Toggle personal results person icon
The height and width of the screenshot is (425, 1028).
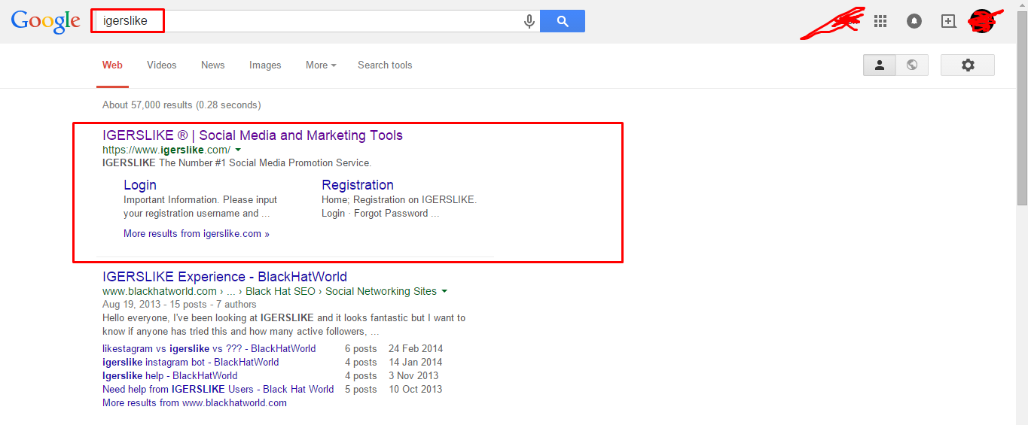[x=879, y=65]
